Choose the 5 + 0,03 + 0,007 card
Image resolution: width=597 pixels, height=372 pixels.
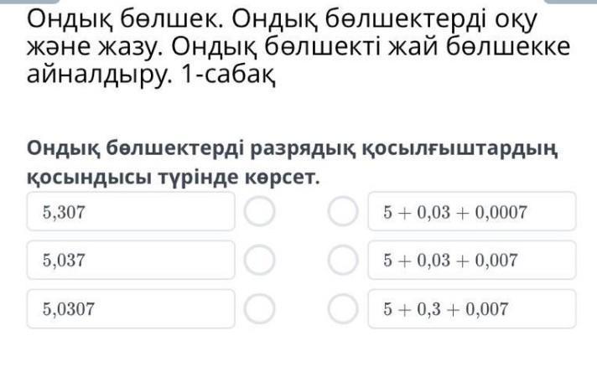point(472,261)
